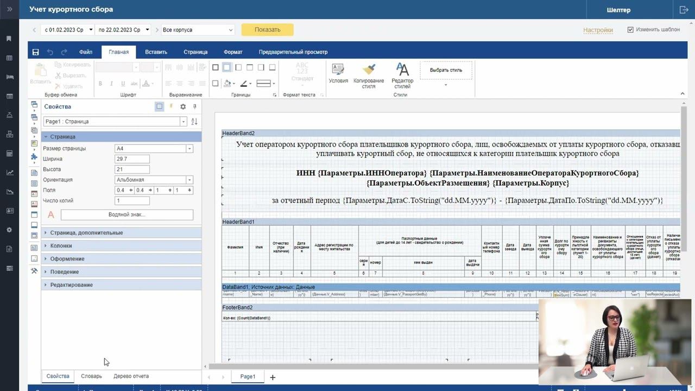Open the Шелтер account menu
The image size is (695, 391).
[618, 10]
